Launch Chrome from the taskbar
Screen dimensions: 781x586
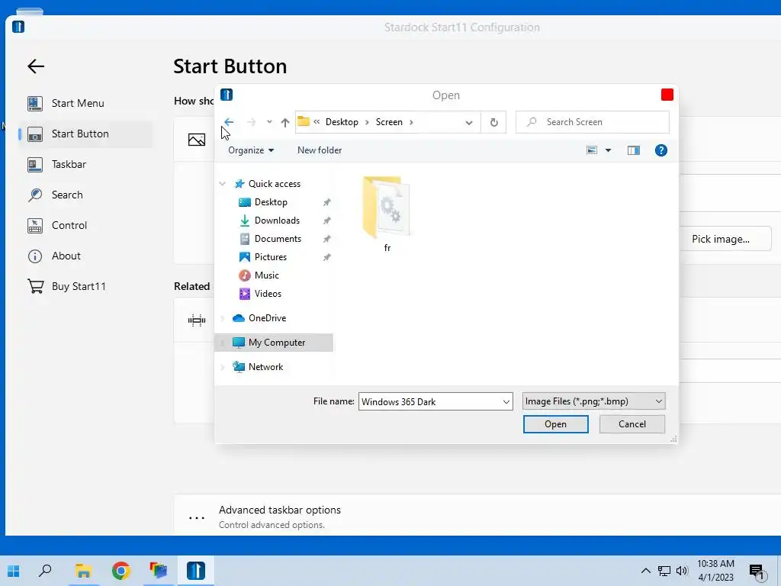(x=121, y=571)
